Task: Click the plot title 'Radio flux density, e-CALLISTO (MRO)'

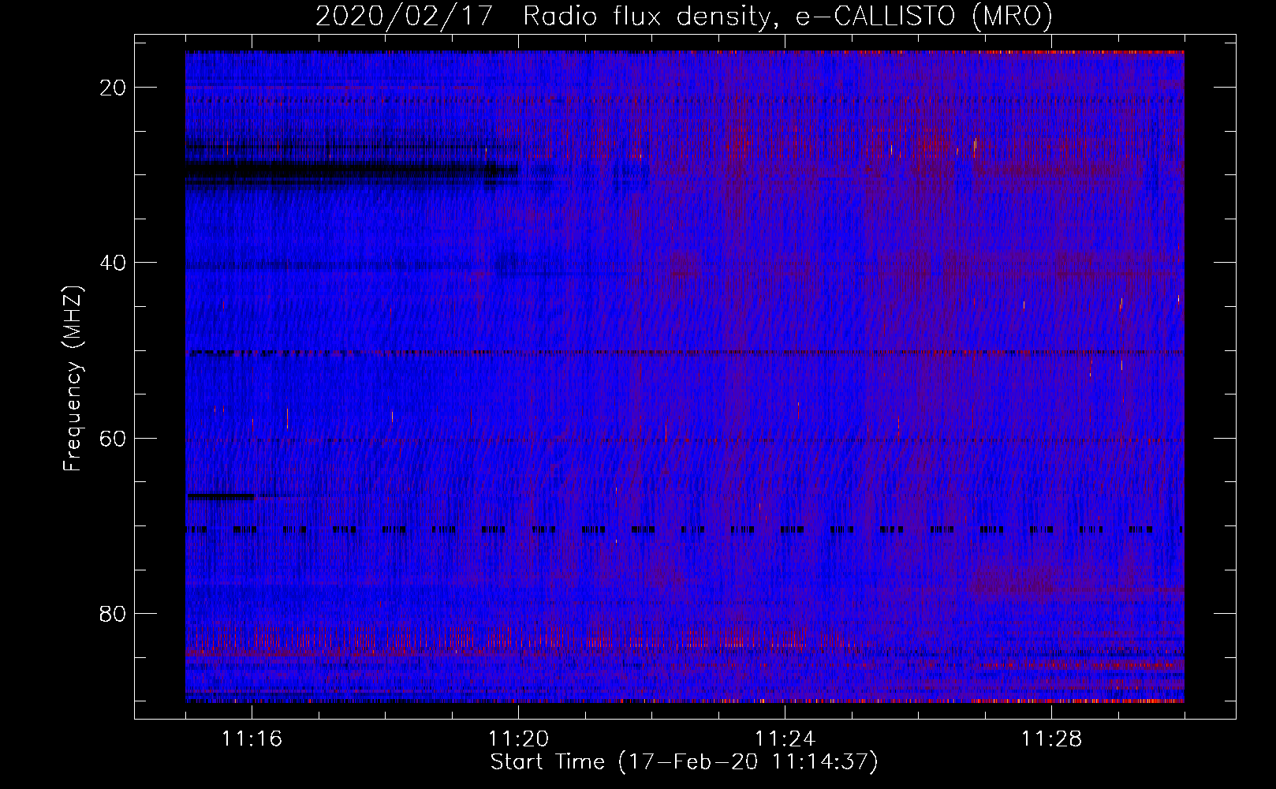Action: [787, 16]
